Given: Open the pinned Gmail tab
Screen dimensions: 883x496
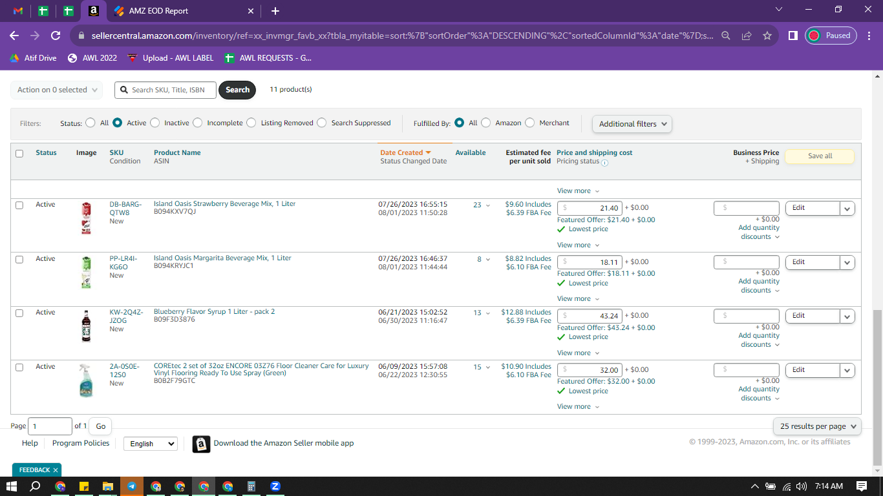Looking at the screenshot, I should (x=18, y=11).
